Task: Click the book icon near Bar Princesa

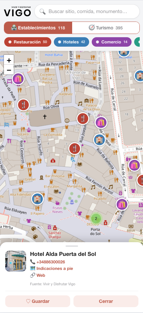Action: point(56,192)
